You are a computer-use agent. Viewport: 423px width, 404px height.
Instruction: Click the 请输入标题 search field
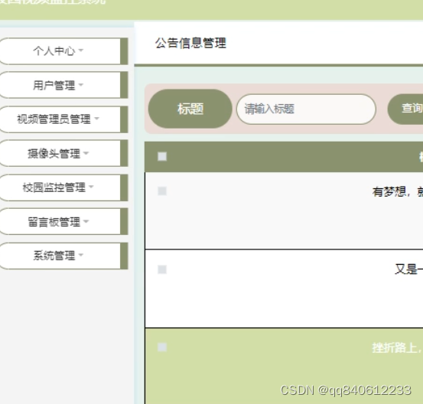tap(306, 109)
